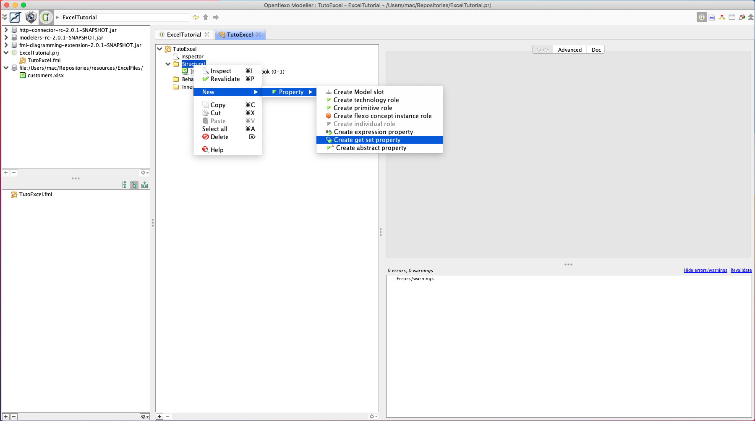
Task: Collapse the ExcelTutorial.prj node
Action: pos(6,53)
